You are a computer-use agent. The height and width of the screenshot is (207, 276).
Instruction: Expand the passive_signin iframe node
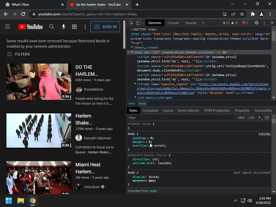[x=135, y=84]
